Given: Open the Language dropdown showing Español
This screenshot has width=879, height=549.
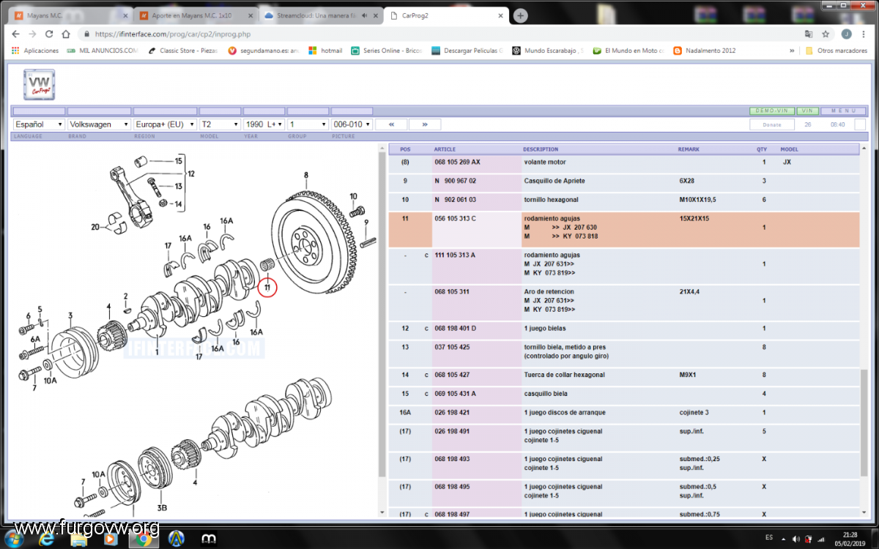Looking at the screenshot, I should tap(39, 124).
